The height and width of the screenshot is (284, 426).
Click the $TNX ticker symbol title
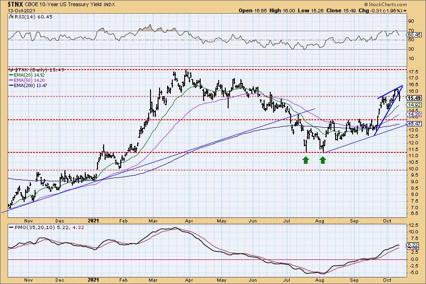point(16,4)
